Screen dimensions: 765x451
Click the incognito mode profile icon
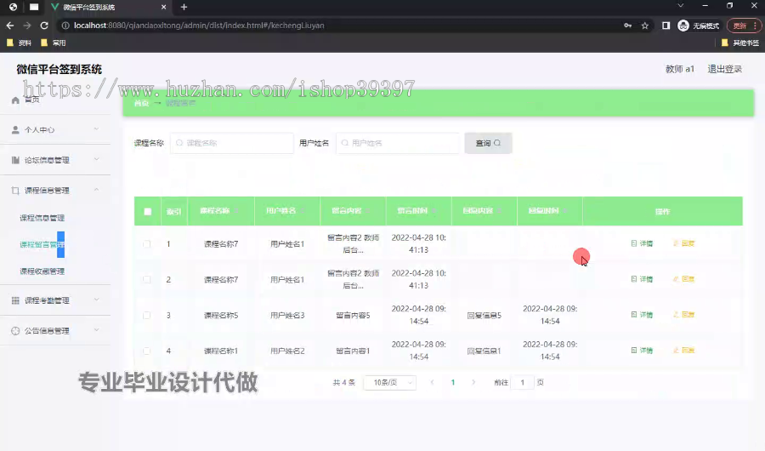point(683,26)
